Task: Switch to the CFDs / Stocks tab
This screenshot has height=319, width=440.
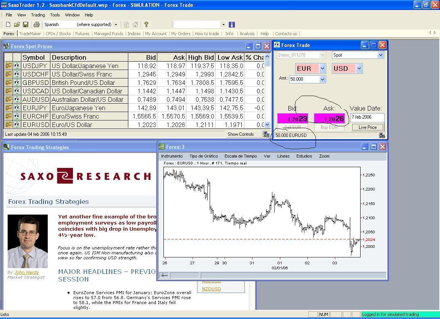Action: click(58, 33)
